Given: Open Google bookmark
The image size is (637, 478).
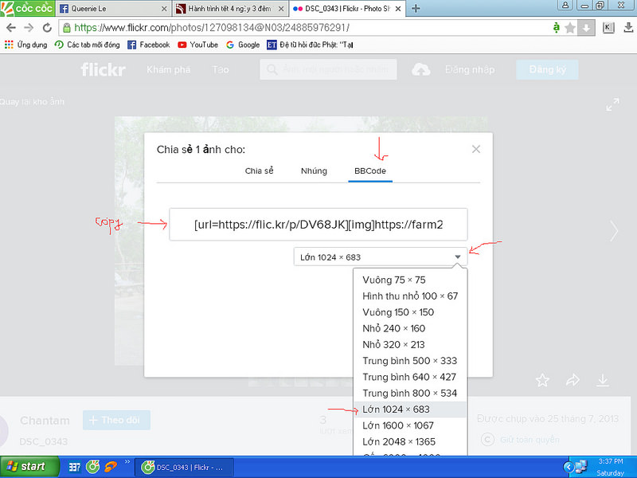Looking at the screenshot, I should point(243,45).
